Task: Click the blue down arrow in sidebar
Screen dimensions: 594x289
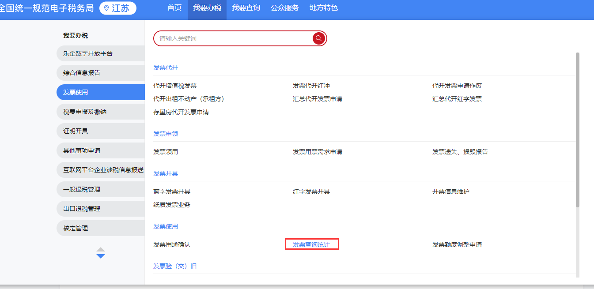Action: click(101, 256)
